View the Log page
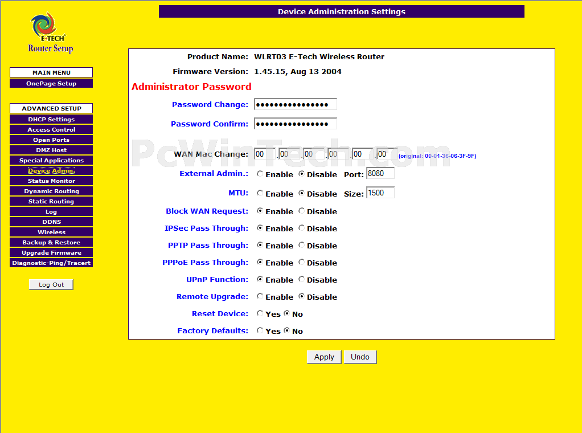 (51, 212)
